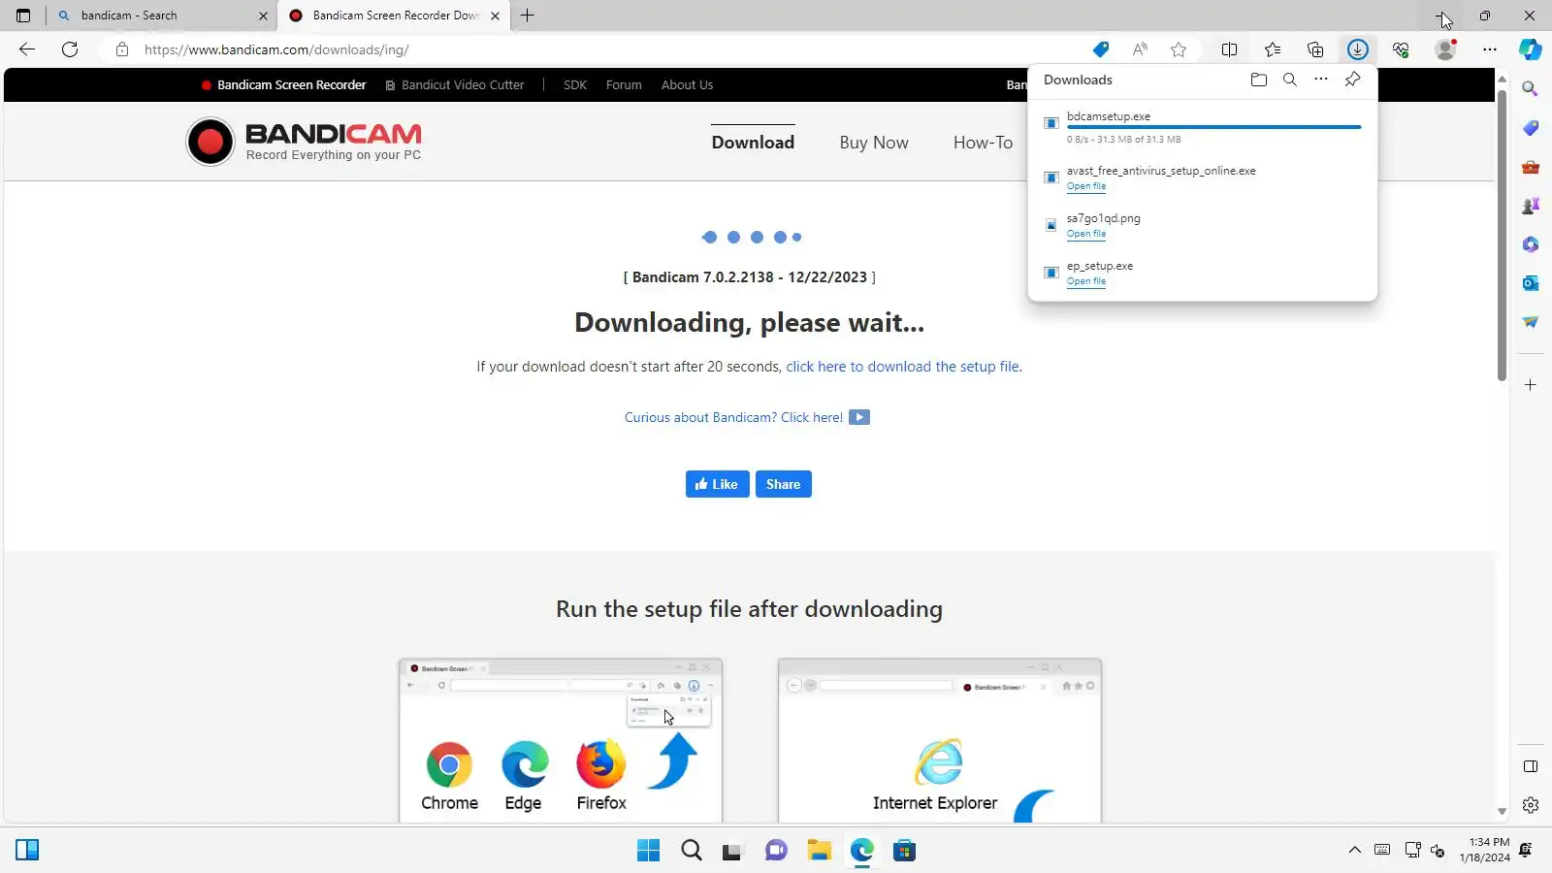The width and height of the screenshot is (1552, 873).
Task: Click bdcamsetup.exe download progress bar
Action: [x=1213, y=127]
